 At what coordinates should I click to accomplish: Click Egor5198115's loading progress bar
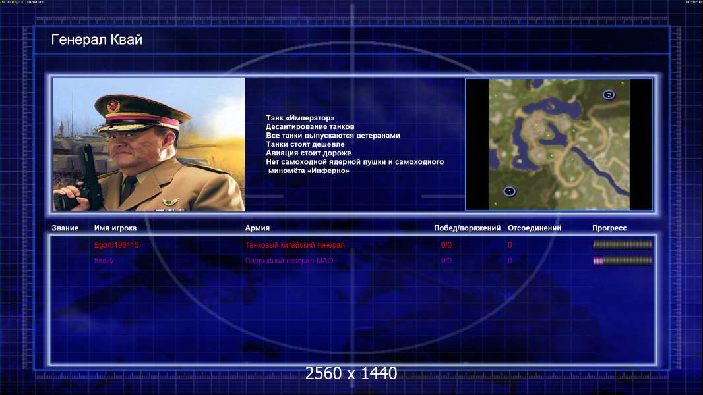coord(623,244)
